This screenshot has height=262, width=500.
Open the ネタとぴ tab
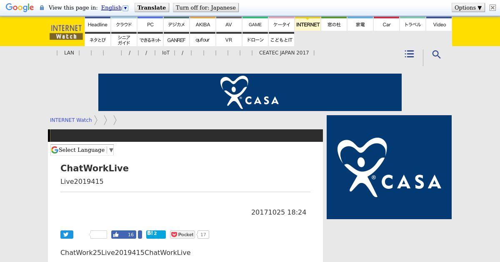pos(97,40)
